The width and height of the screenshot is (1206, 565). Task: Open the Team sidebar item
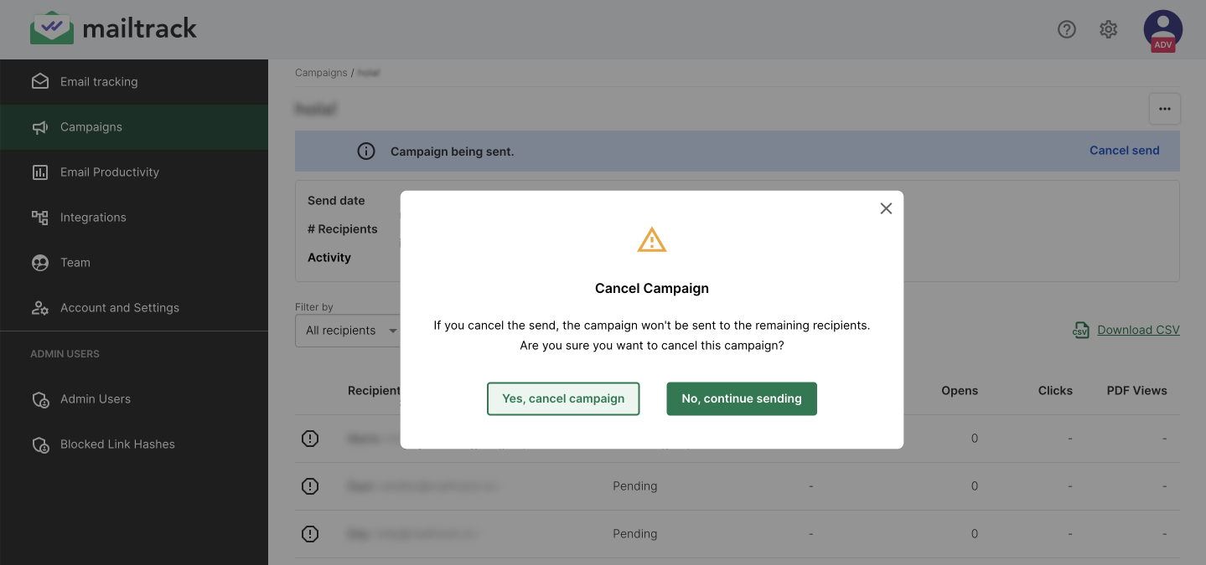click(x=75, y=263)
